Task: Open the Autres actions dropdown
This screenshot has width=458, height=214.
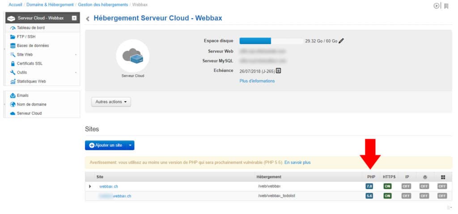Action: tap(111, 102)
